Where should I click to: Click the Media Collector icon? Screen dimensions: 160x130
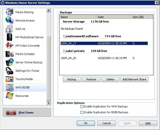click(9, 54)
